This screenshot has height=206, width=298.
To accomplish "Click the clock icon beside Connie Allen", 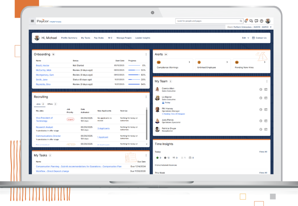I will [260, 90].
